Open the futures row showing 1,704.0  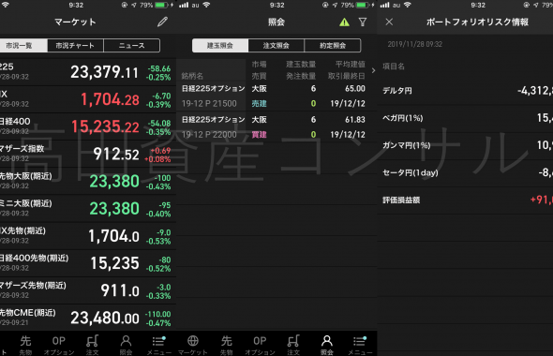click(x=87, y=236)
